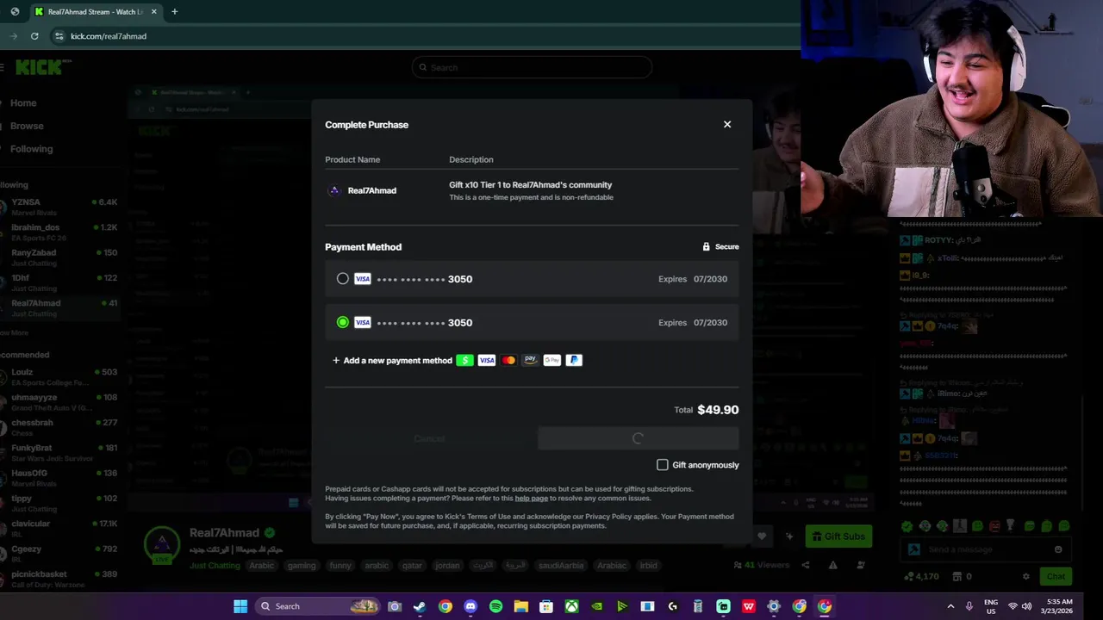Open Settings gear from the taskbar

click(x=774, y=606)
